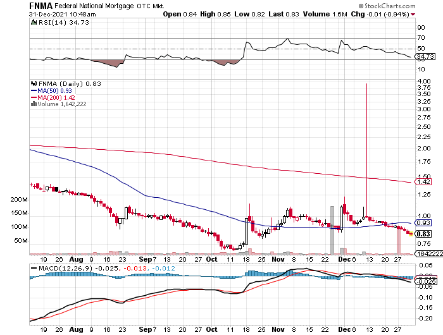Click Oct label on price chart date axis
This screenshot has height=335, width=443.
pyautogui.click(x=211, y=259)
